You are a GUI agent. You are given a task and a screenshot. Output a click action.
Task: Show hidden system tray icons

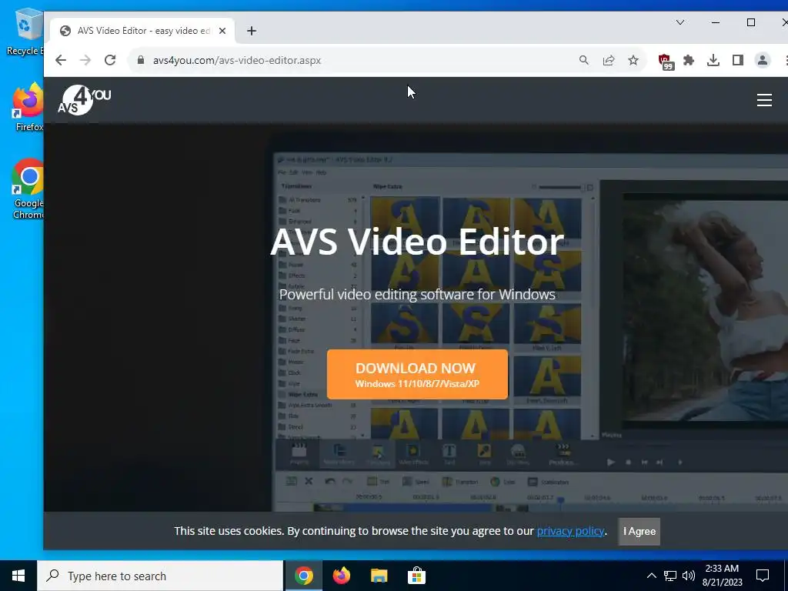651,576
